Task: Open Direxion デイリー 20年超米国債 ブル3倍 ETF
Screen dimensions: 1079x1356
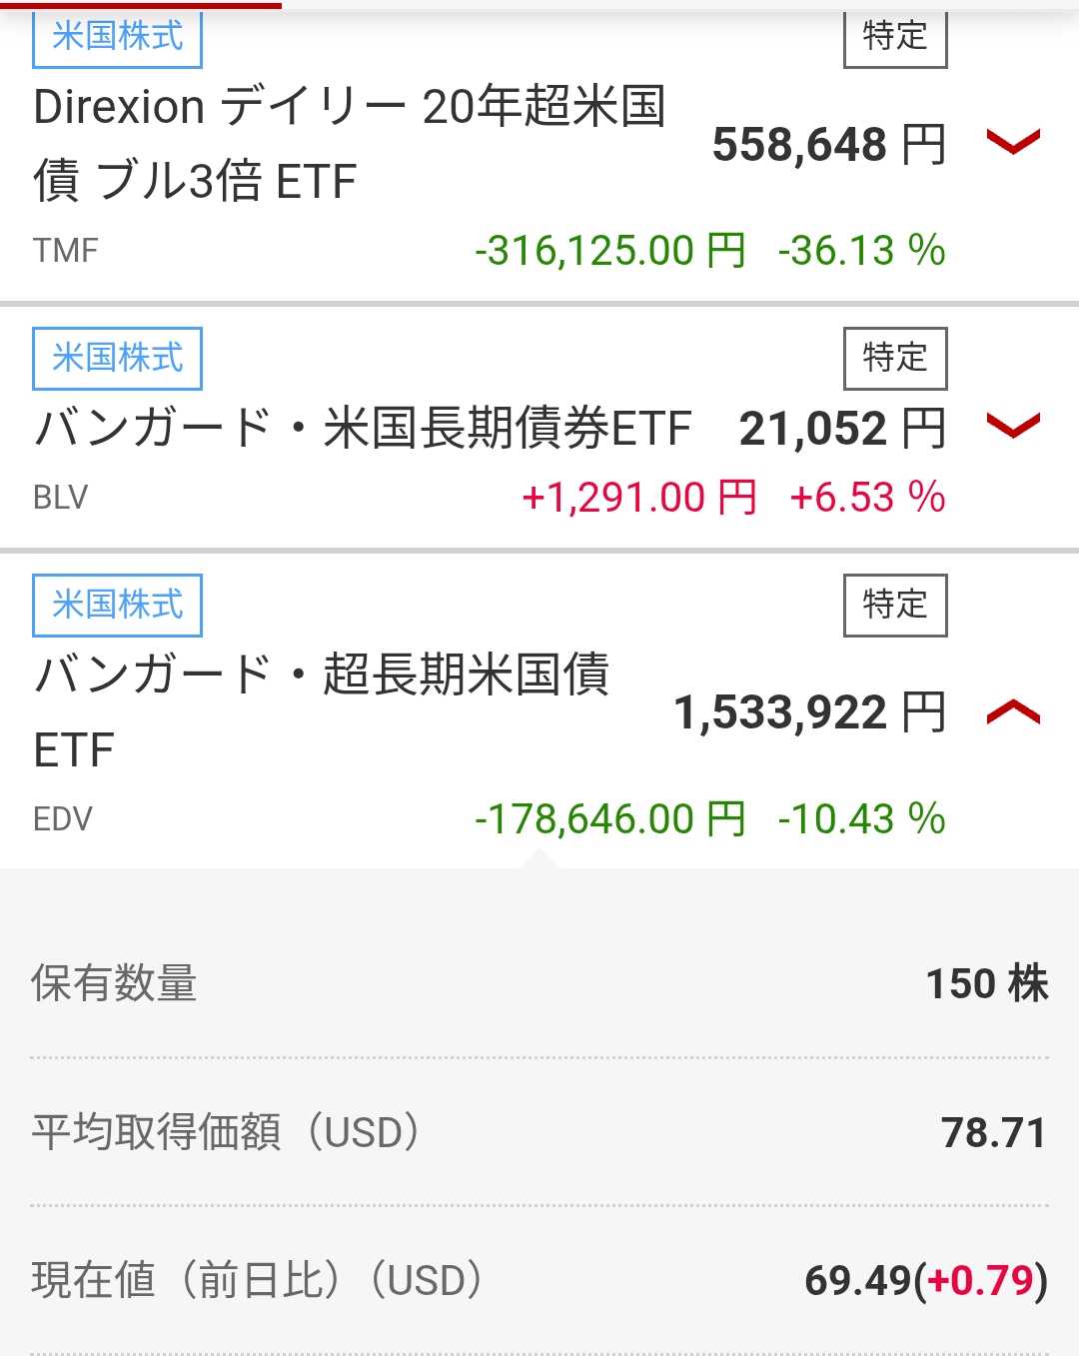Action: coord(350,144)
